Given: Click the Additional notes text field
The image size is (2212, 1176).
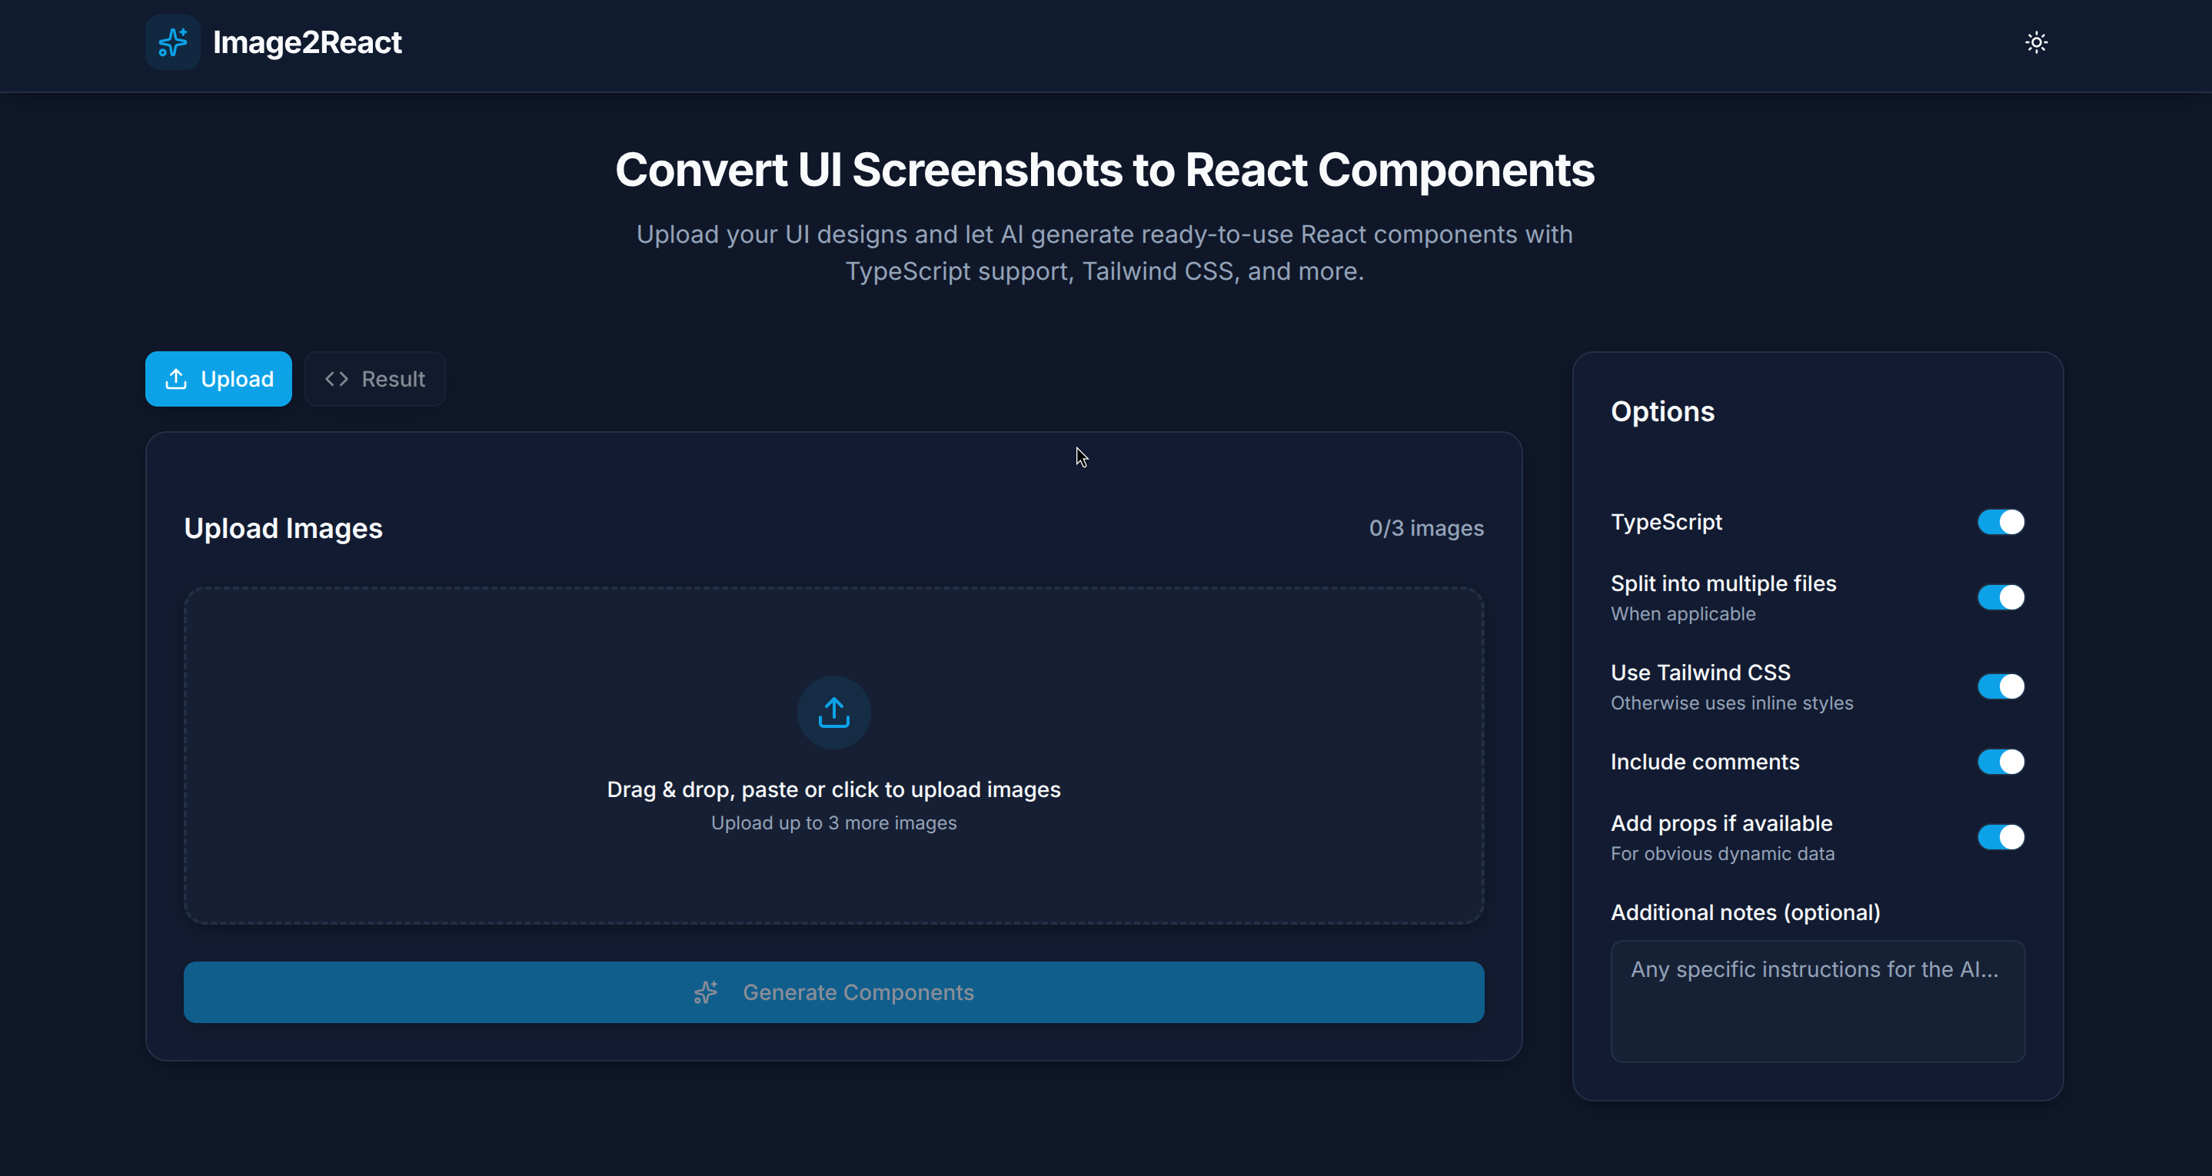Looking at the screenshot, I should tap(1817, 1001).
